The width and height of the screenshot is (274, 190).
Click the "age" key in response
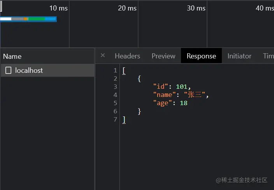162,103
